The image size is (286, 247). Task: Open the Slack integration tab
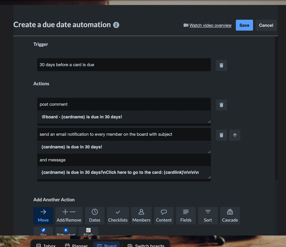88,231
